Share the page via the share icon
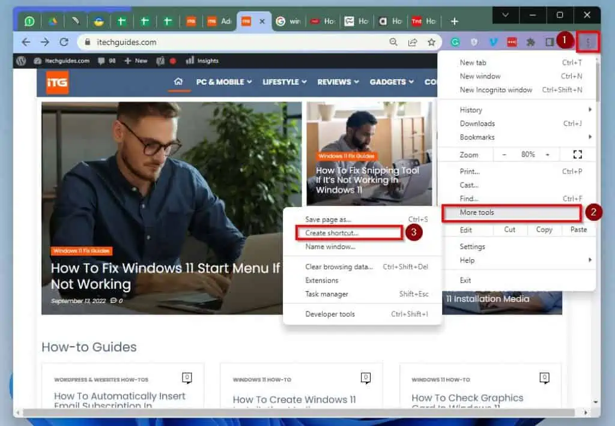 [x=413, y=42]
